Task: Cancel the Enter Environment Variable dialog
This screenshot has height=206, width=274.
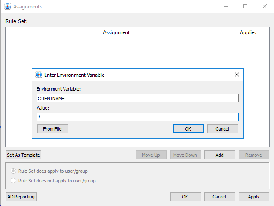Action: (222, 129)
